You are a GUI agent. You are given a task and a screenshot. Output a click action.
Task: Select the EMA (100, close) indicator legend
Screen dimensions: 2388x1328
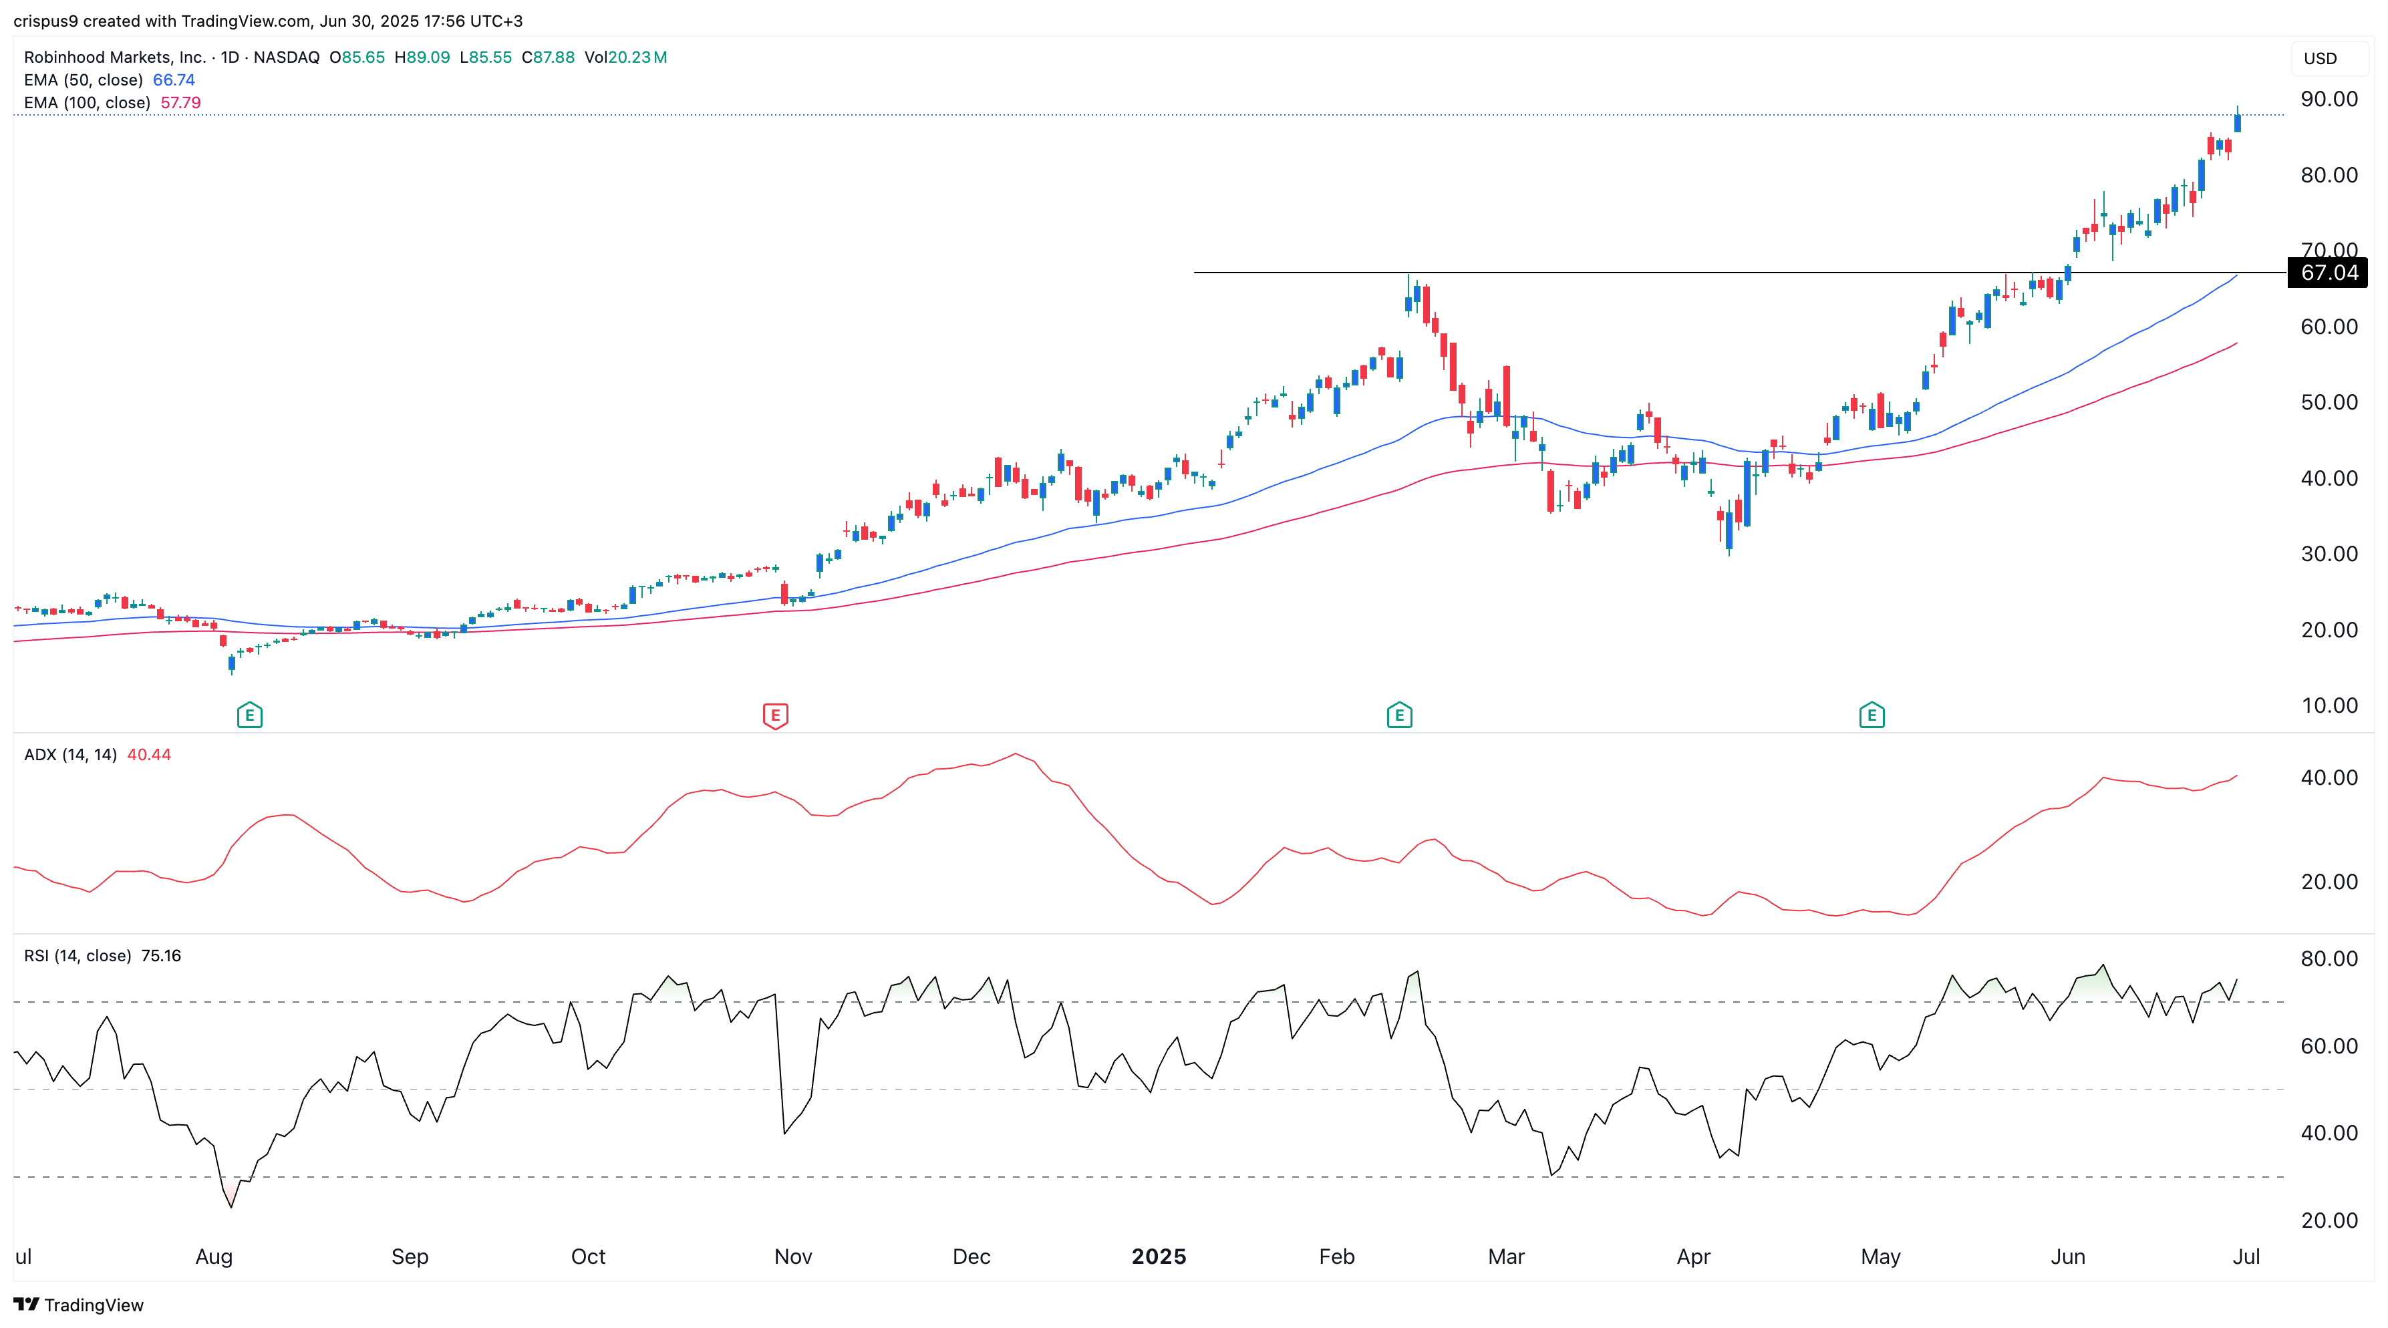(87, 103)
